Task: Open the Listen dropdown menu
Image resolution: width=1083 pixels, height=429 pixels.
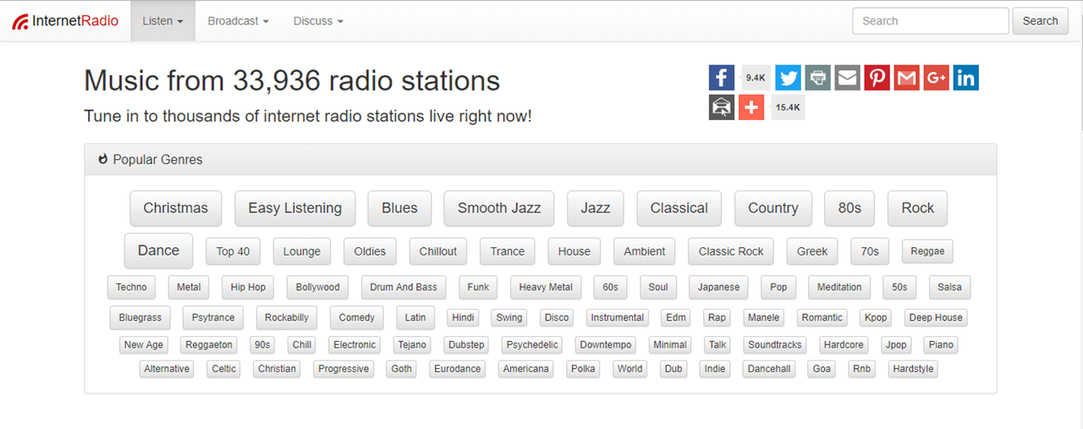Action: click(x=163, y=20)
